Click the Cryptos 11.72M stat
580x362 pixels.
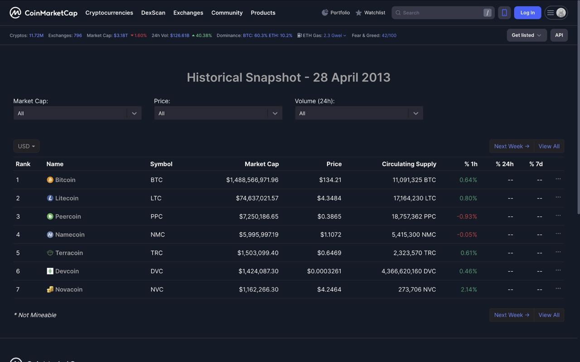coord(27,35)
